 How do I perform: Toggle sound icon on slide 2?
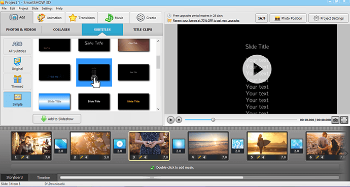click(86, 157)
